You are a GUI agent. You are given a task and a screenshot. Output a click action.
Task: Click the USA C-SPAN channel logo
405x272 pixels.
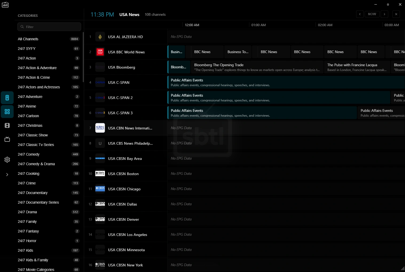100,82
